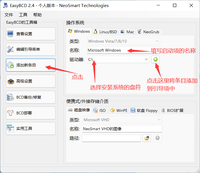The image size is (200, 173).
Task: Open 实用工具 button
Action: pyautogui.click(x=31, y=128)
